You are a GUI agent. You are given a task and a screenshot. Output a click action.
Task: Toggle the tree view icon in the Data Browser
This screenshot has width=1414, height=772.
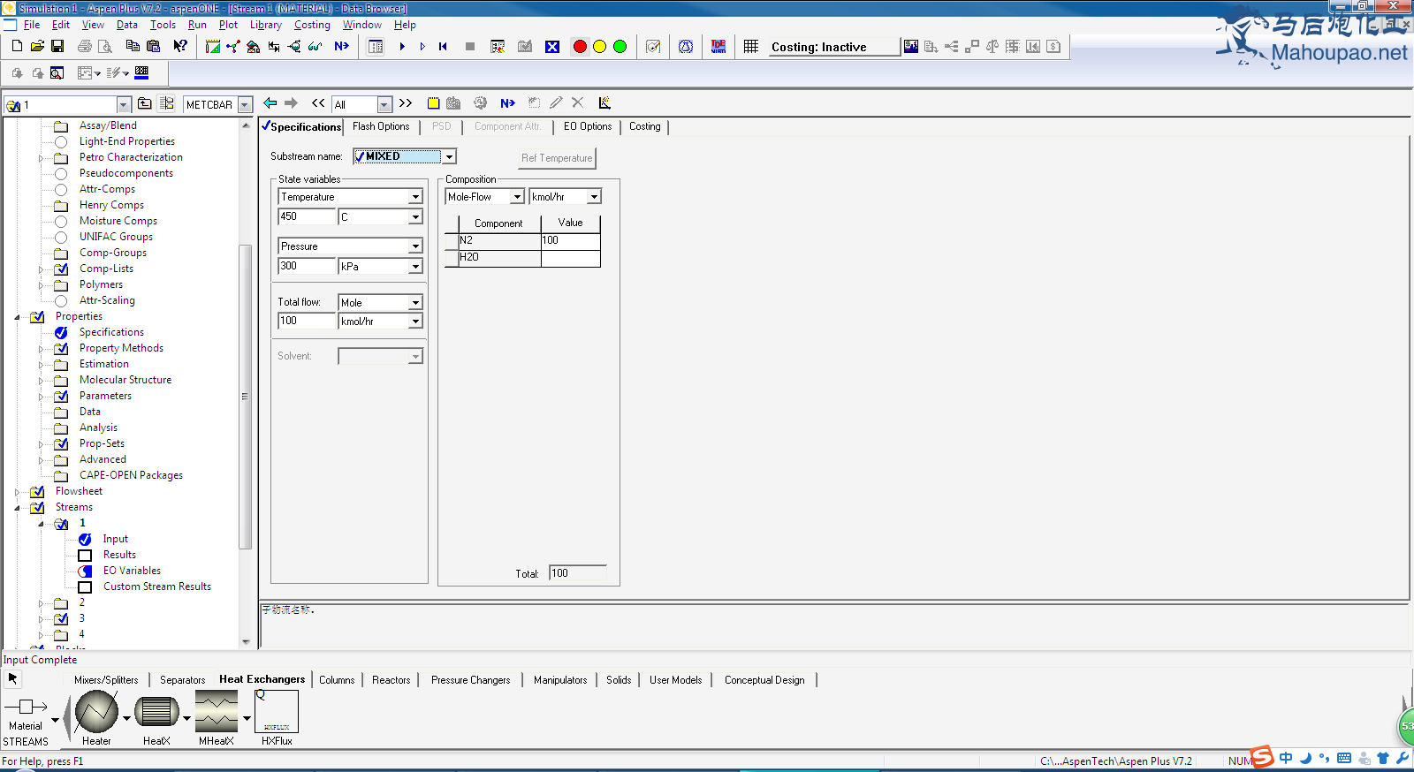166,103
